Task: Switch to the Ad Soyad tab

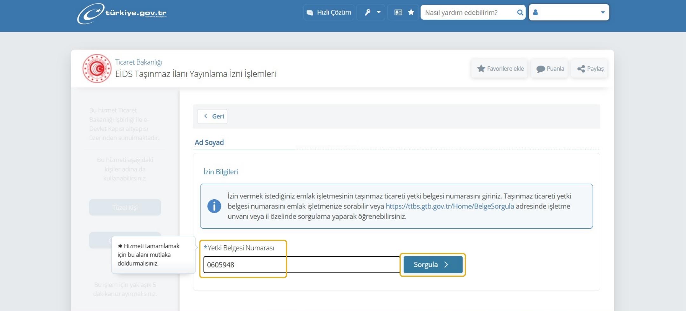Action: click(x=209, y=142)
